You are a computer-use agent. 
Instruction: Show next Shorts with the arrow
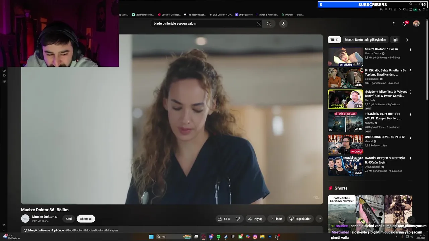[411, 220]
